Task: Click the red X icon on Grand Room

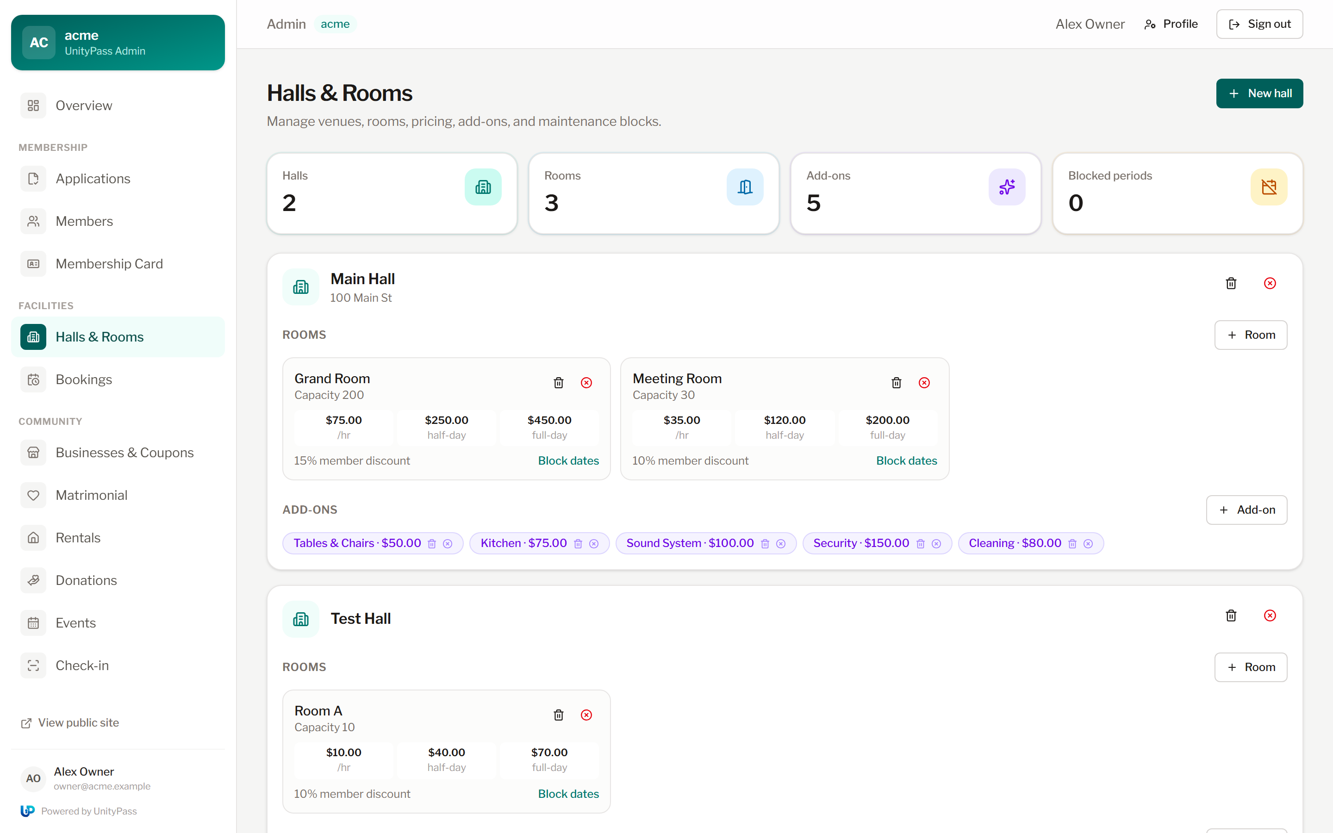Action: (586, 383)
